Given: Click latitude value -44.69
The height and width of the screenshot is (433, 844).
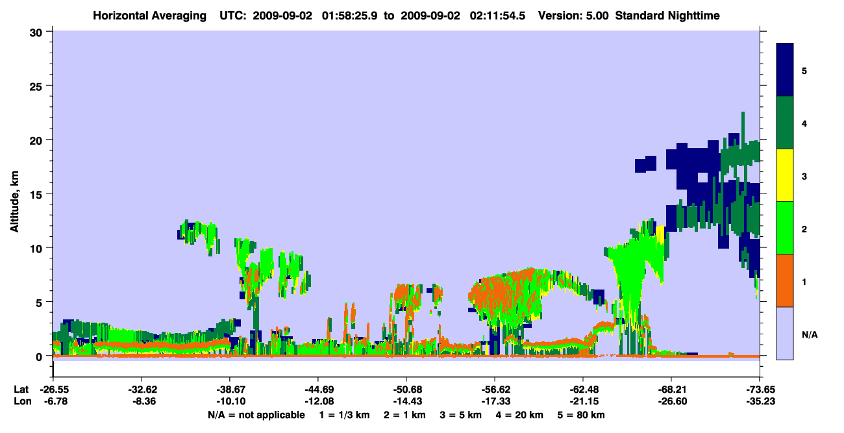Looking at the screenshot, I should 317,390.
